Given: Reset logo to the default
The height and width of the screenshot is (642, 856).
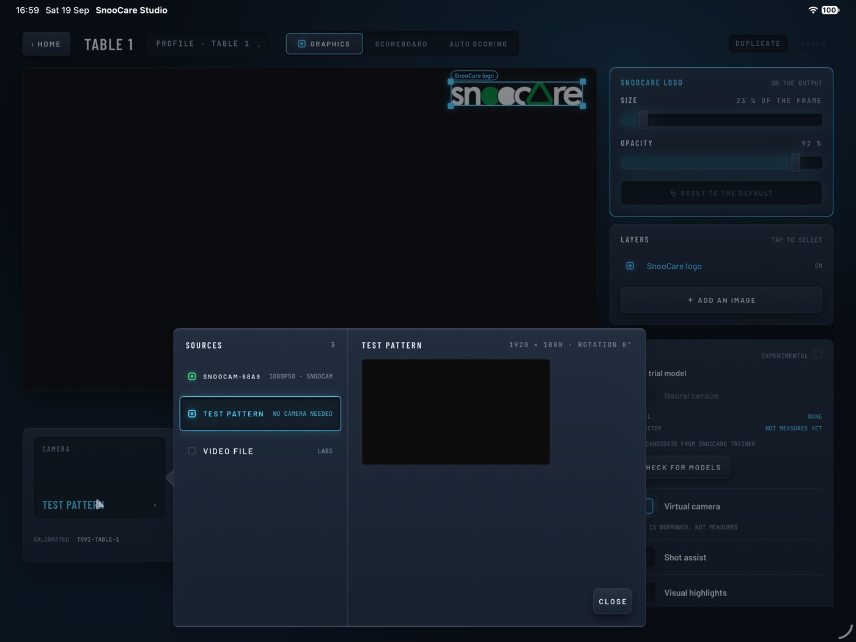Looking at the screenshot, I should [721, 193].
